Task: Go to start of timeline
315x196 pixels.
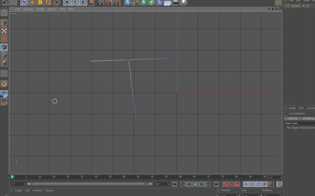Action: point(174,184)
